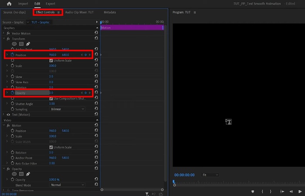The height and width of the screenshot is (196, 305).
Task: Click the filter properties funnel icon
Action: coord(147,194)
